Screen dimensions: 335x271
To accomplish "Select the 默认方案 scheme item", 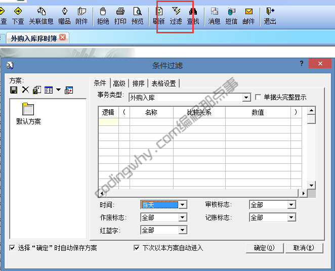I will tap(28, 113).
